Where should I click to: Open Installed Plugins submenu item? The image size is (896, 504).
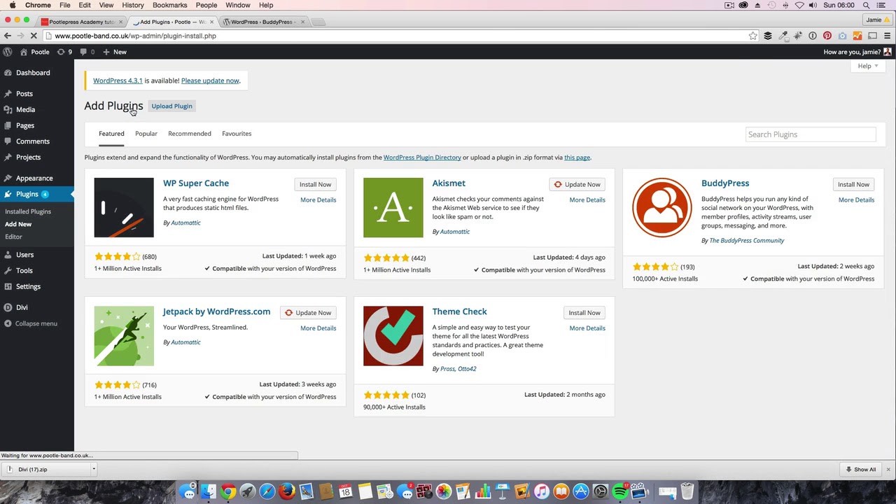pos(28,211)
